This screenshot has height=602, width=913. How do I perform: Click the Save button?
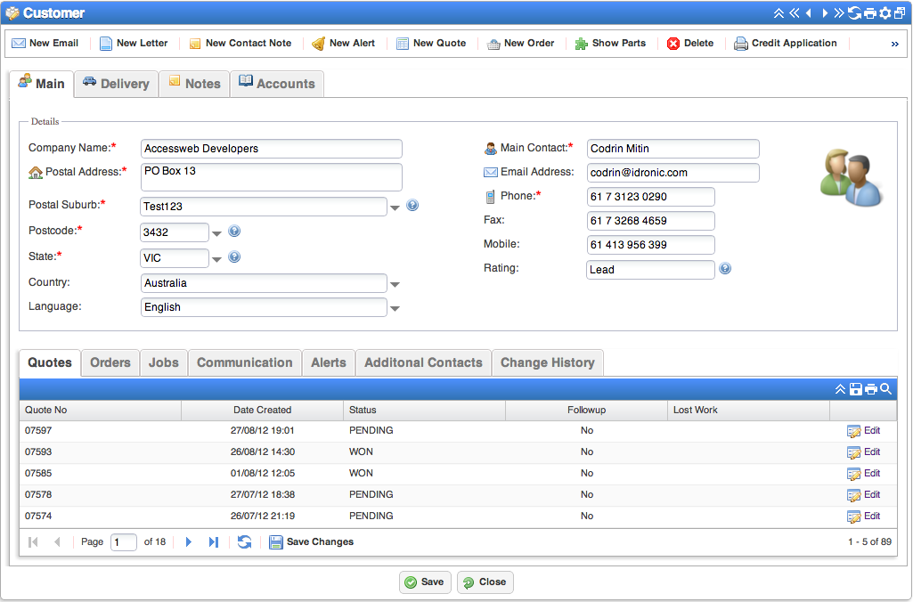[x=424, y=582]
